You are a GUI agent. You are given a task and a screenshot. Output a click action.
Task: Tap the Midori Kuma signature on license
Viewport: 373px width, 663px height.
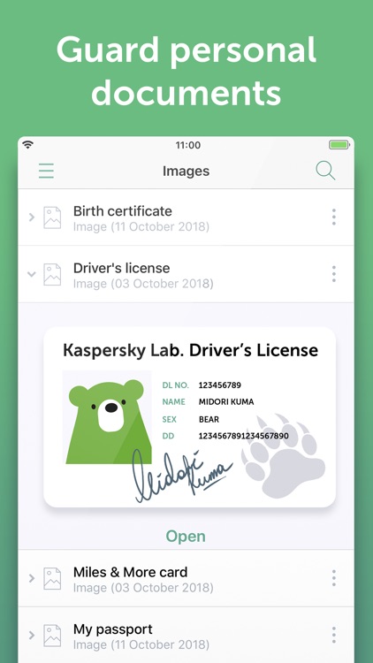(x=182, y=476)
